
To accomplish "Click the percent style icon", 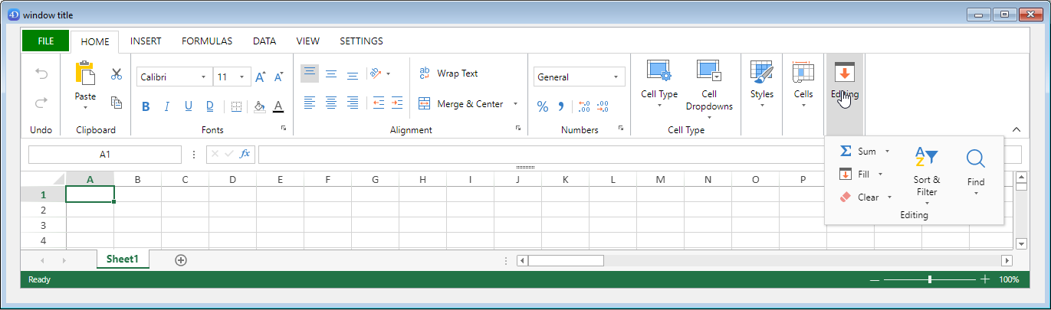I will coord(543,106).
